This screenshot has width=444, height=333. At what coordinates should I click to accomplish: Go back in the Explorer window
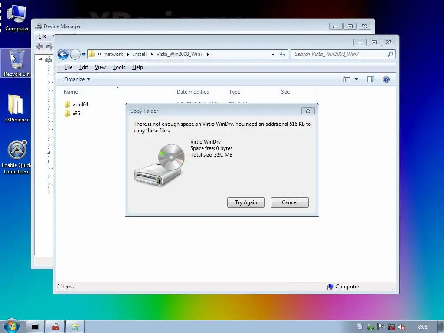[x=63, y=54]
